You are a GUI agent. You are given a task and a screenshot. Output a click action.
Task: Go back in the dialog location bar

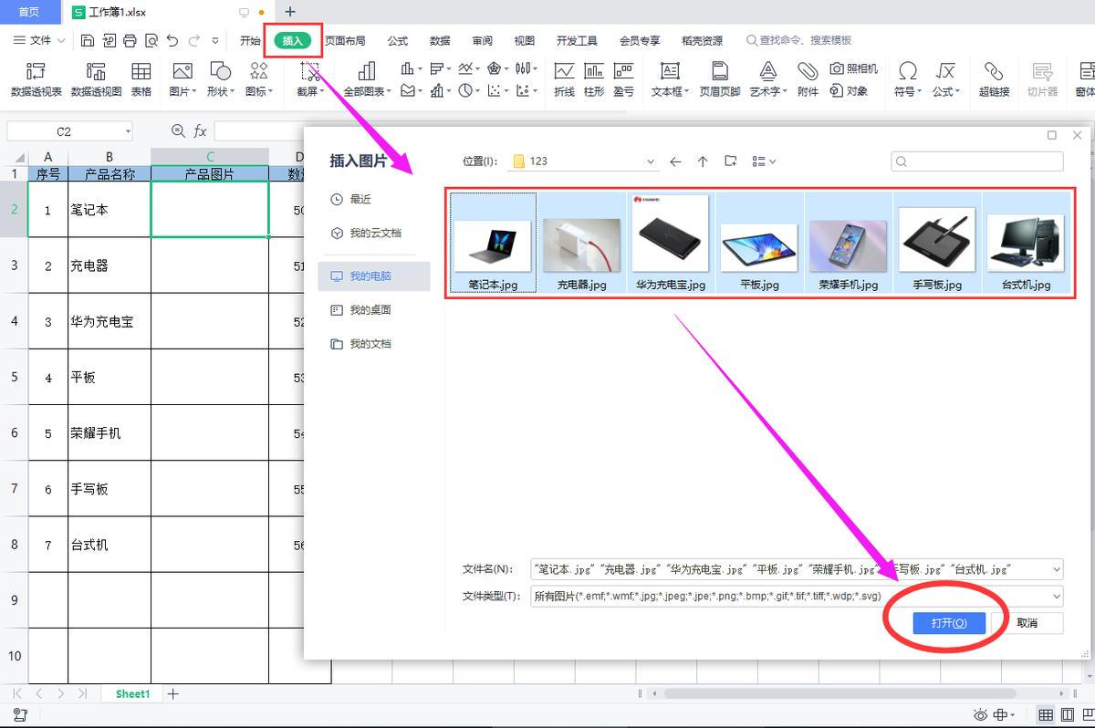coord(675,161)
